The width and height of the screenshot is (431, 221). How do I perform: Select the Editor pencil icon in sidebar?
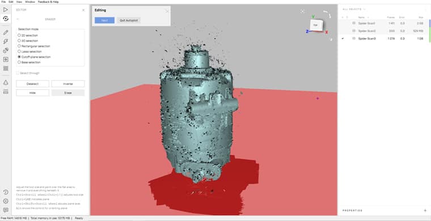(x=6, y=32)
